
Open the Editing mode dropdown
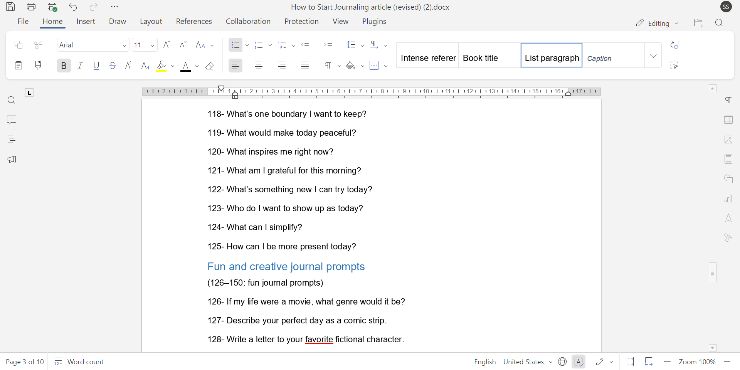click(x=657, y=23)
